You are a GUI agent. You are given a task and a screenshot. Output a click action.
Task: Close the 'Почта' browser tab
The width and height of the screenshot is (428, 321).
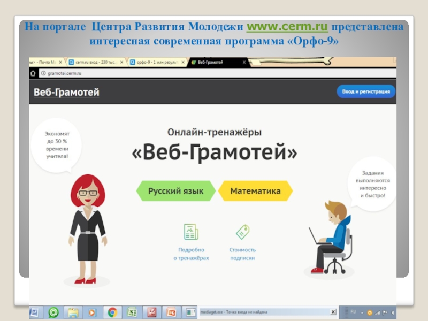60,62
